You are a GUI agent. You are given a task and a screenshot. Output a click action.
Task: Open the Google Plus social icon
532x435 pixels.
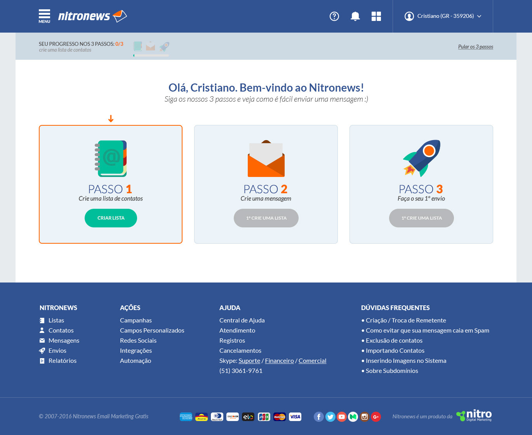point(376,417)
